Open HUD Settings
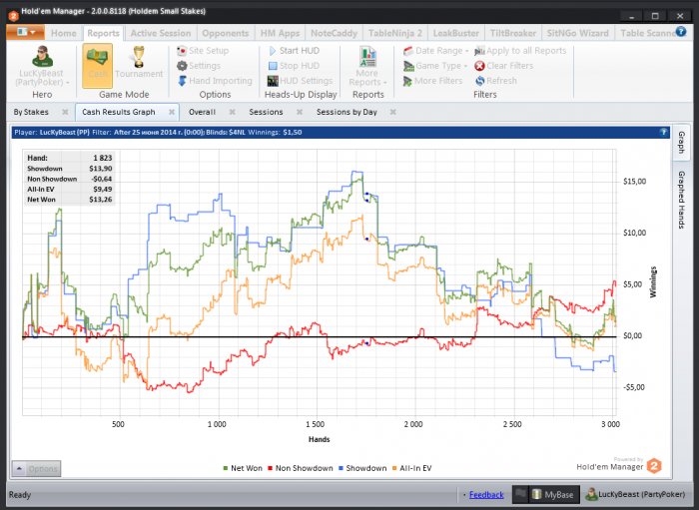The width and height of the screenshot is (699, 510). click(x=300, y=81)
